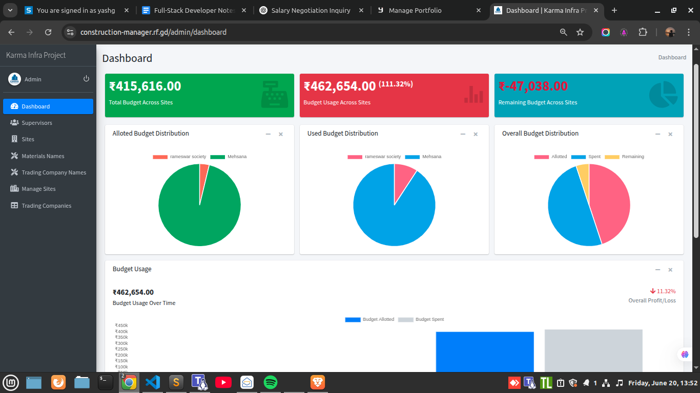
Task: Open Trading Company Names in sidebar
Action: (48, 172)
